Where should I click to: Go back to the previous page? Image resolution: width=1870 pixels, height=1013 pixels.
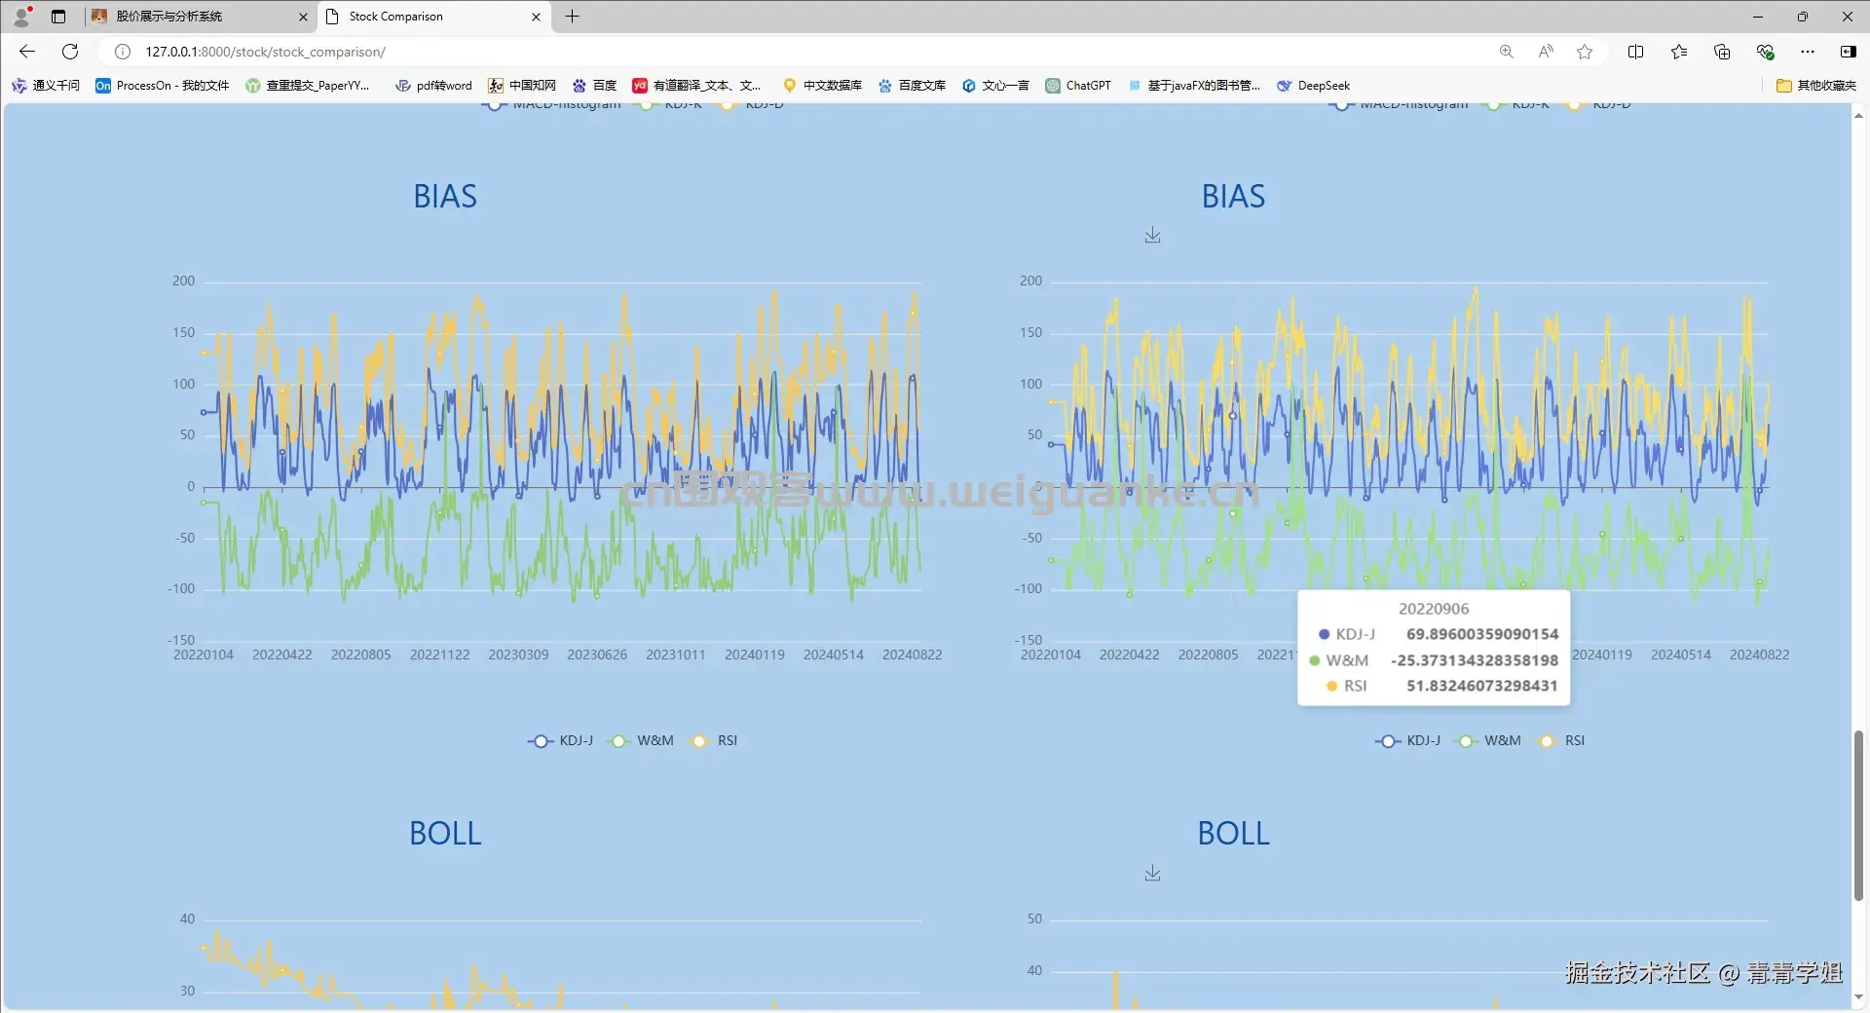click(27, 52)
